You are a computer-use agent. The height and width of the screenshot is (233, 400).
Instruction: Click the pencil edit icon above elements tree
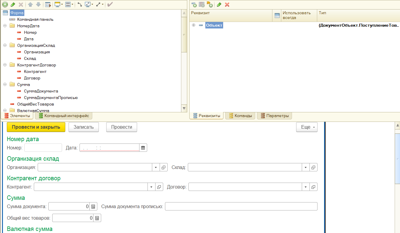click(x=13, y=4)
